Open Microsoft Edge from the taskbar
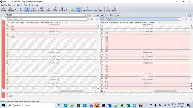The height and width of the screenshot is (108, 193). [66, 105]
